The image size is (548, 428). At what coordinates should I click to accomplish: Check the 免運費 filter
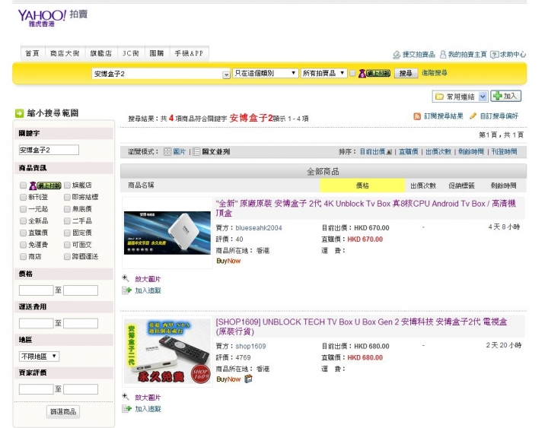(x=23, y=245)
